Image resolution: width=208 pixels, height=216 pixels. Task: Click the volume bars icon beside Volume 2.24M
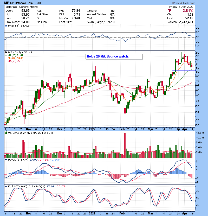(x=6, y=133)
